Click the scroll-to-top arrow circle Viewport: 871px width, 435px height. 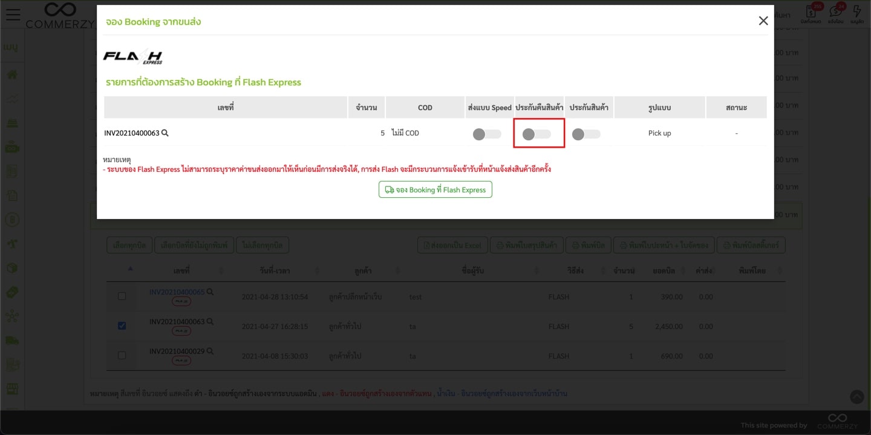point(857,397)
